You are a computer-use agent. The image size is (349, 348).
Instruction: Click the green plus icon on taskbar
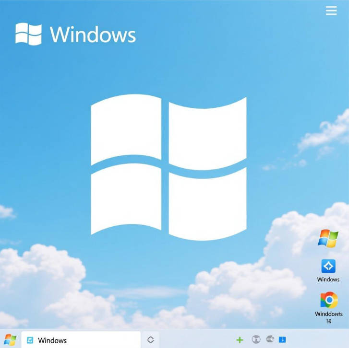point(240,340)
